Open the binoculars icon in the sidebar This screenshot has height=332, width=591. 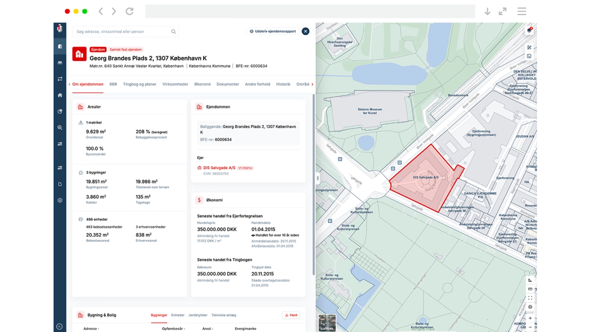60,63
